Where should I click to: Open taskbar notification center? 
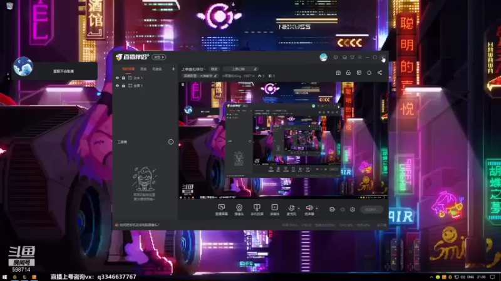pos(493,277)
